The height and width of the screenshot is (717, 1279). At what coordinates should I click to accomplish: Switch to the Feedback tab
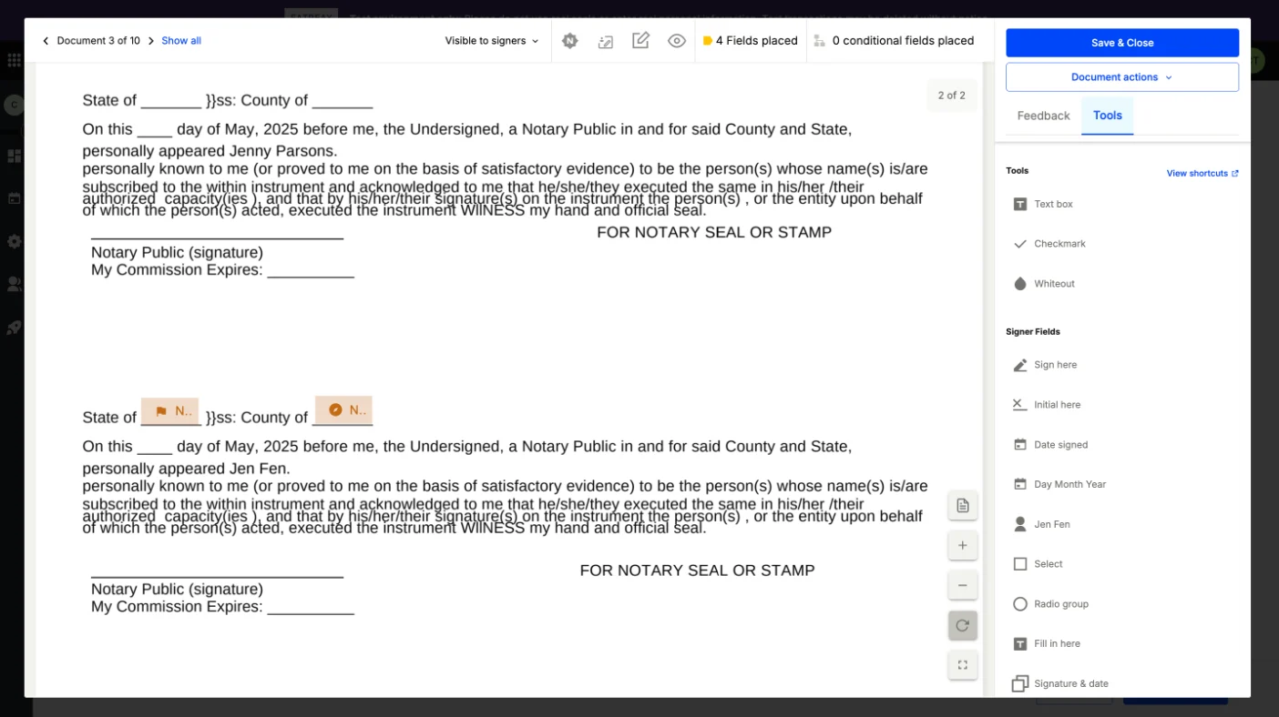[x=1043, y=116]
